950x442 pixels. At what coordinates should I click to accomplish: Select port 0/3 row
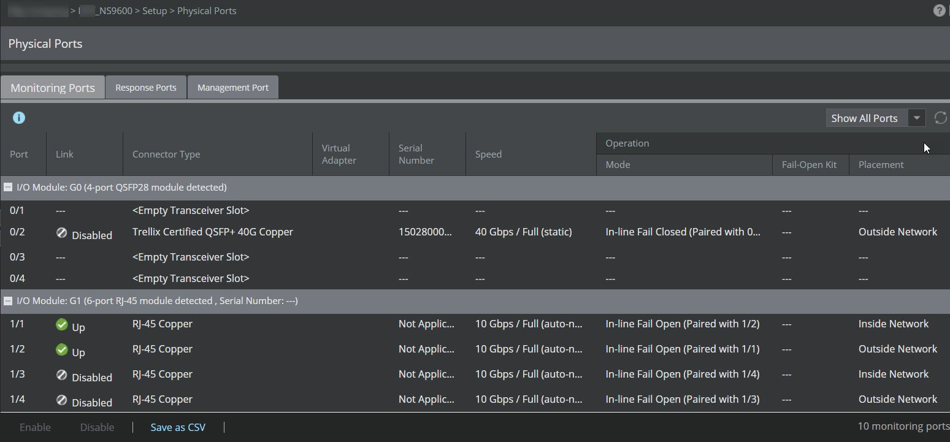(475, 257)
